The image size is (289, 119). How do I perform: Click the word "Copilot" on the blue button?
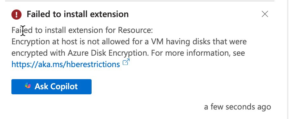pos(64,87)
